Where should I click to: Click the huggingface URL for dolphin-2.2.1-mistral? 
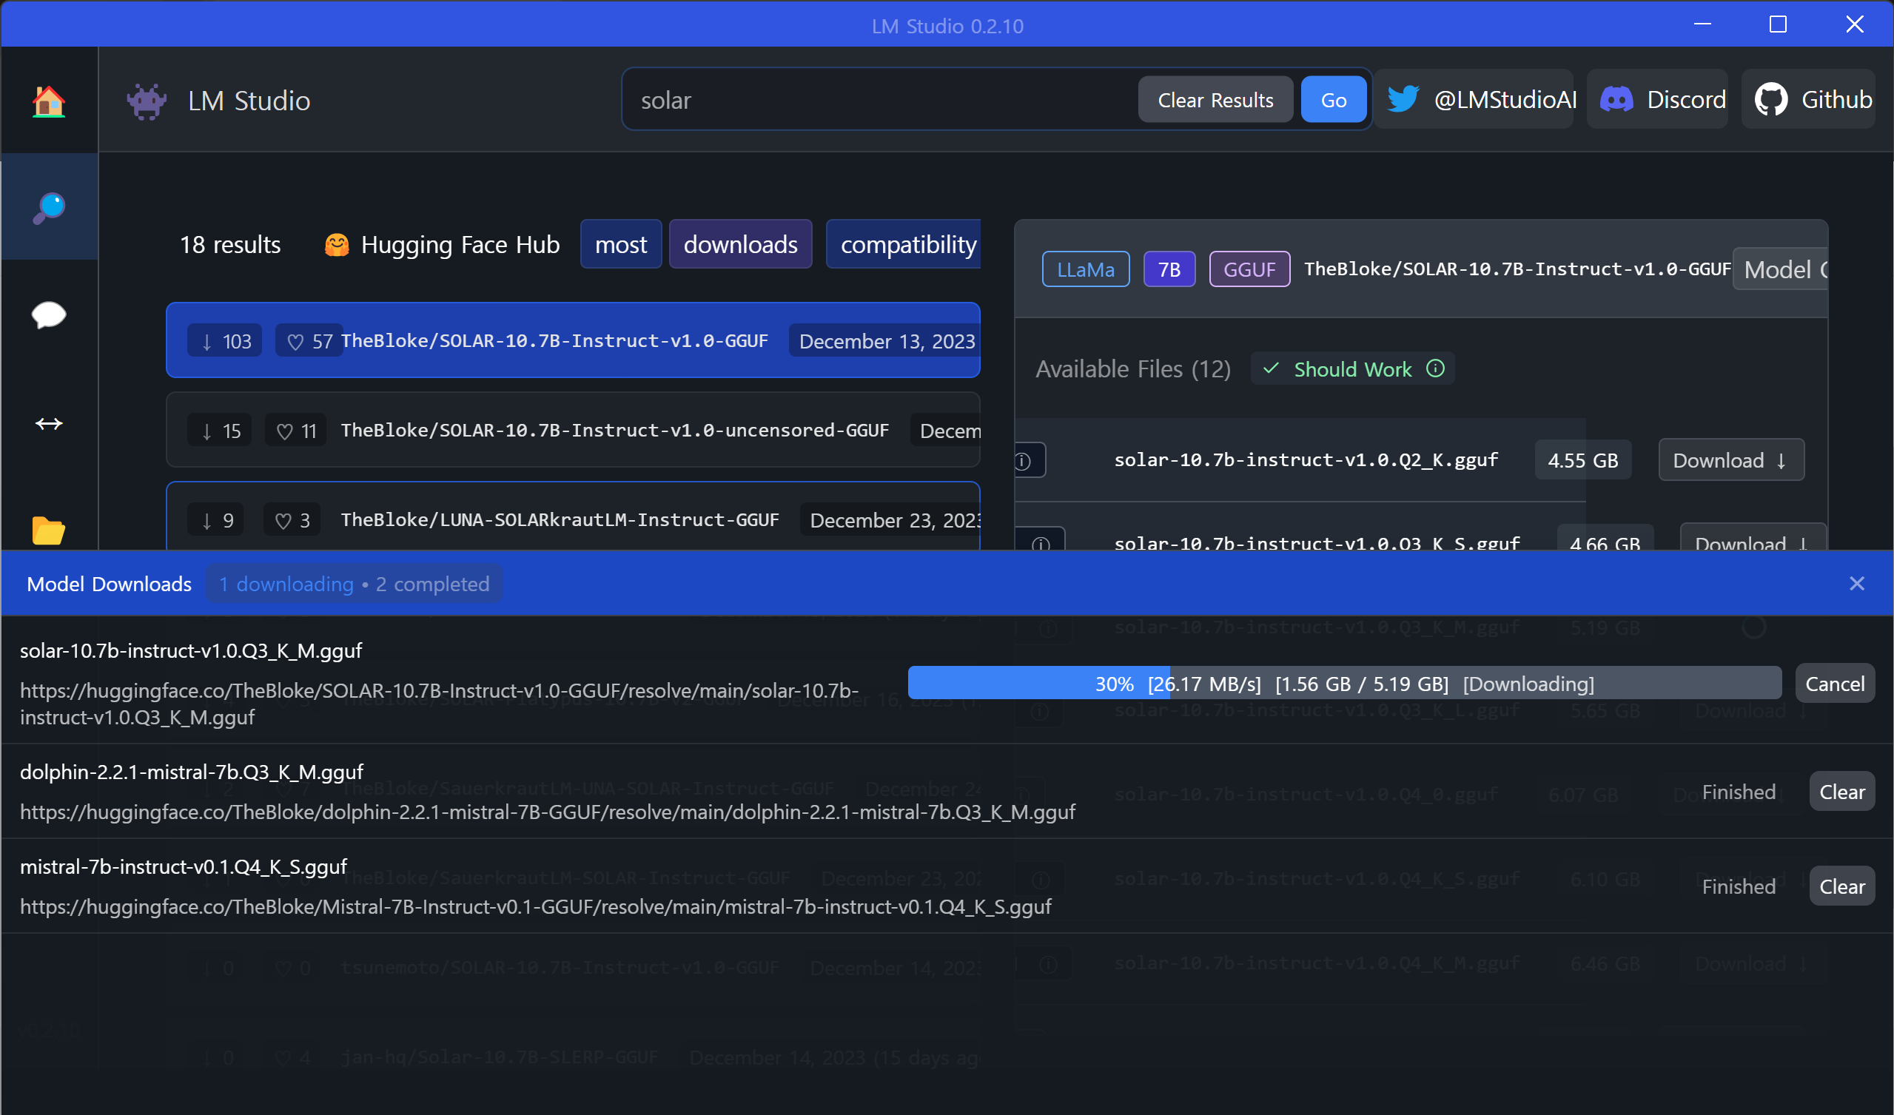[547, 812]
